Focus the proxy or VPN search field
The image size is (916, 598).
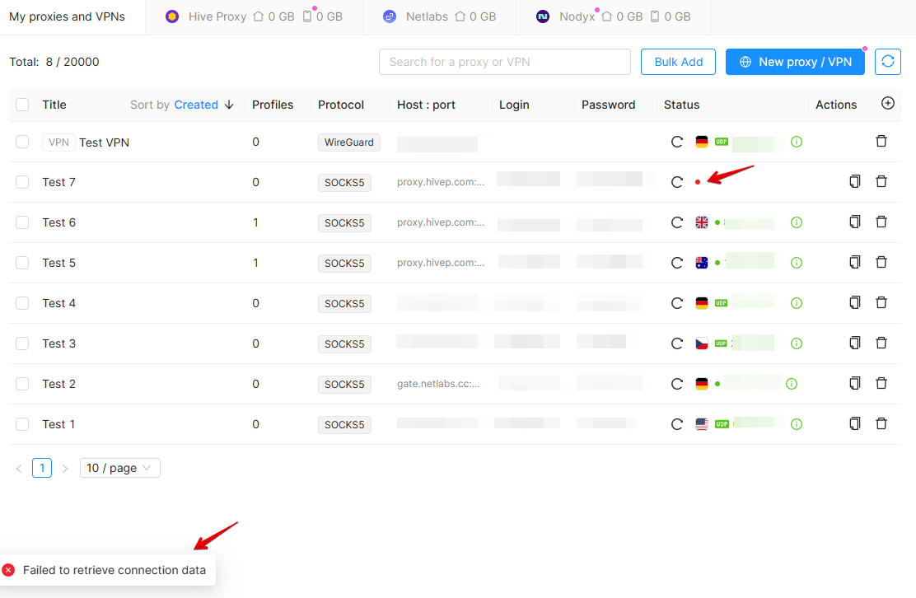tap(505, 62)
